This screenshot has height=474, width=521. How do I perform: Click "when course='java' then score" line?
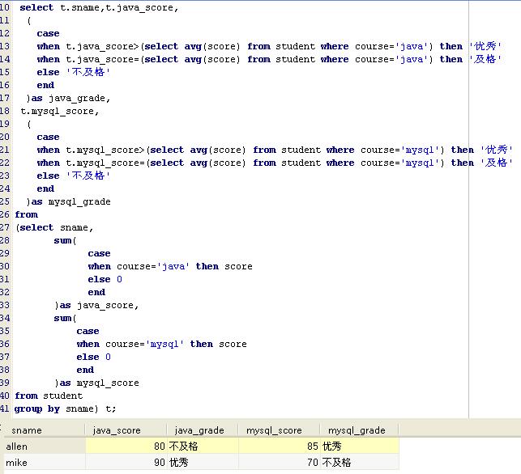pyautogui.click(x=170, y=266)
